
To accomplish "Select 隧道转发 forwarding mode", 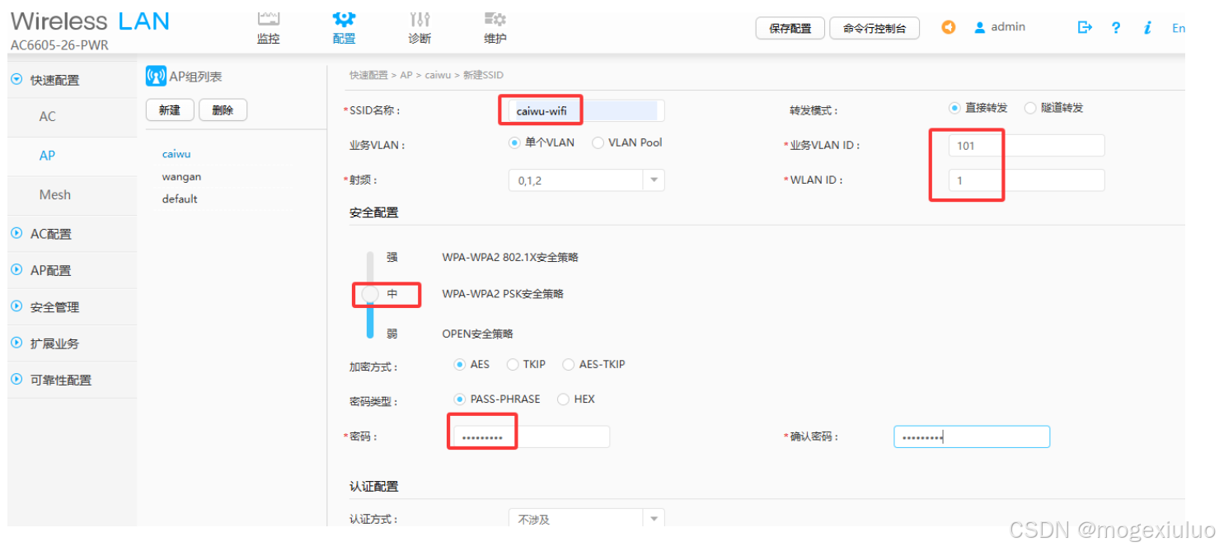I will 1030,108.
